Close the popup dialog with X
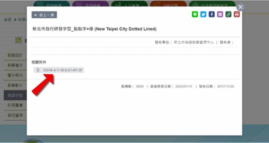This screenshot has height=143, width=269. (x=240, y=7)
